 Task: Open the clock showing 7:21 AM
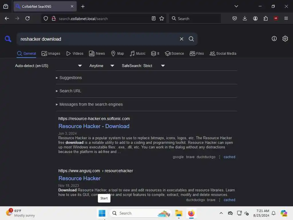click(x=261, y=213)
